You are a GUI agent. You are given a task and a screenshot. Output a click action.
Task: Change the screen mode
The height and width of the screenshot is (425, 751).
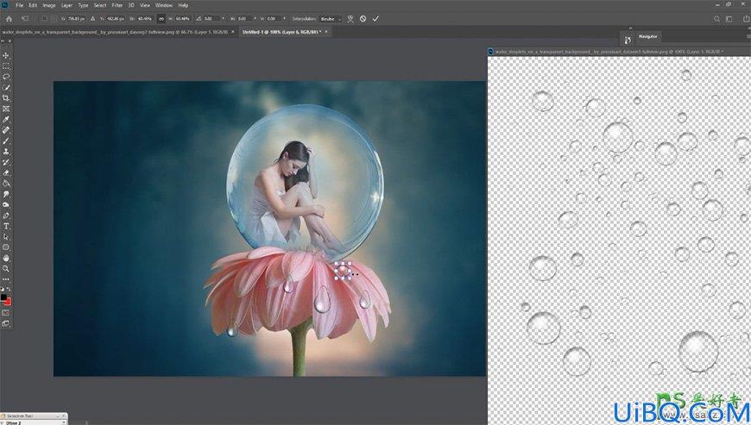[6, 323]
